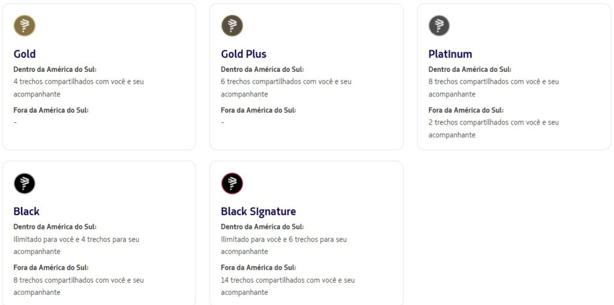Image resolution: width=614 pixels, height=305 pixels.
Task: Click the Black tier badge icon
Action: coord(25,183)
